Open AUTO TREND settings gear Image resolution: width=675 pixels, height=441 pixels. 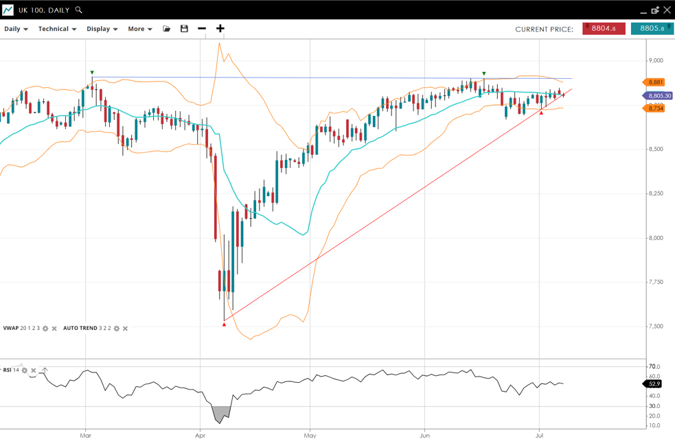116,329
